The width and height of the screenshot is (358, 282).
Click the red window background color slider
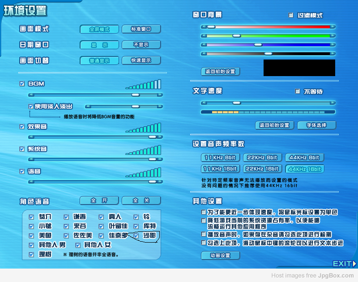[268, 27]
